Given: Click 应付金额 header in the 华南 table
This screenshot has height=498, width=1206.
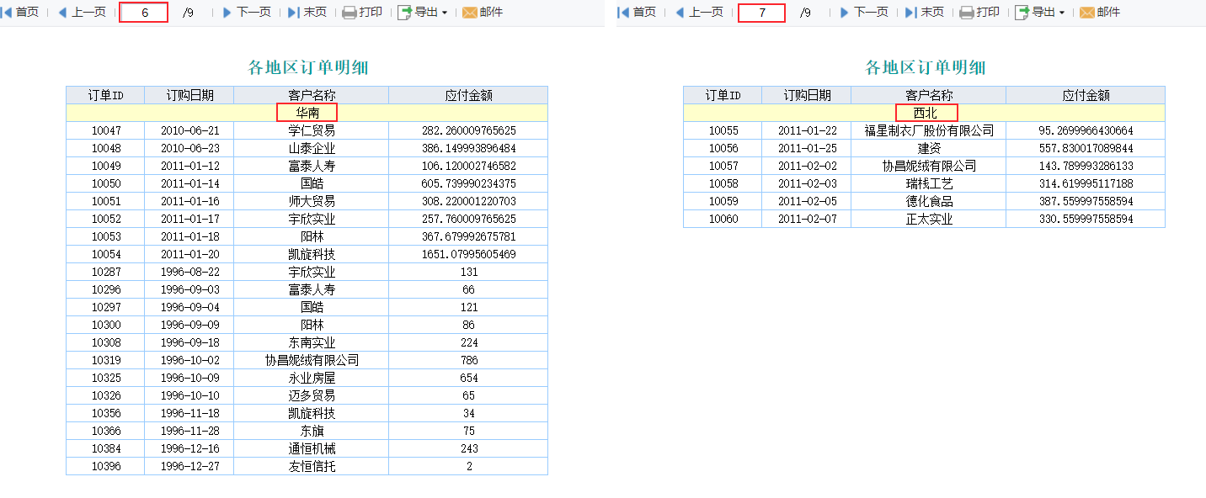Looking at the screenshot, I should click(x=469, y=95).
